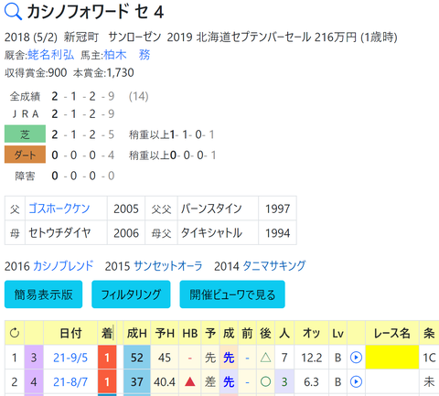The image size is (439, 396).
Task: Click the 簡易表示版 button
Action: pos(43,294)
